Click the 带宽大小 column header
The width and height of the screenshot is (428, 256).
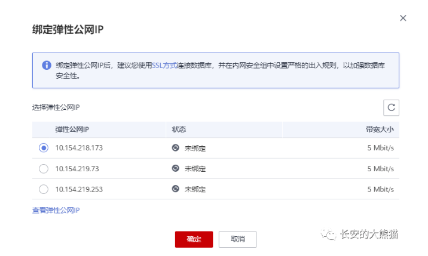coord(380,129)
